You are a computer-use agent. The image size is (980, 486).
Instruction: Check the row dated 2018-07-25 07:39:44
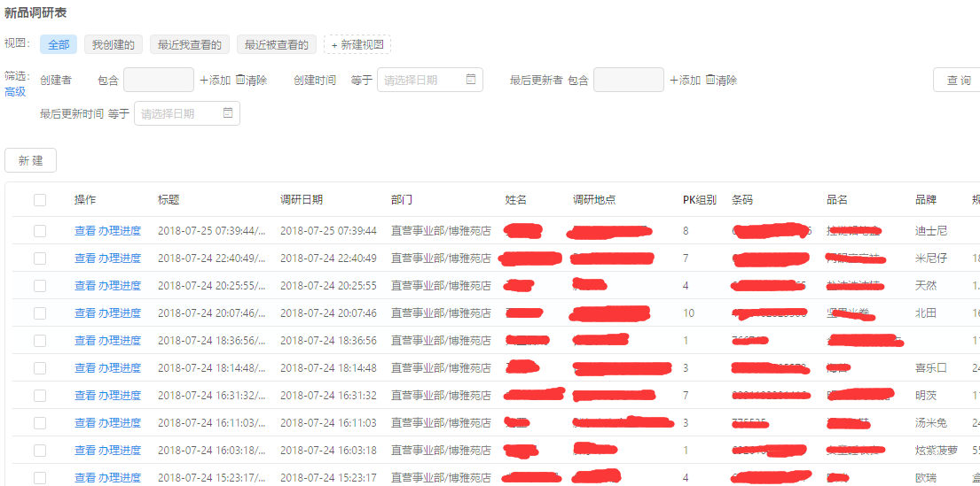tap(40, 231)
